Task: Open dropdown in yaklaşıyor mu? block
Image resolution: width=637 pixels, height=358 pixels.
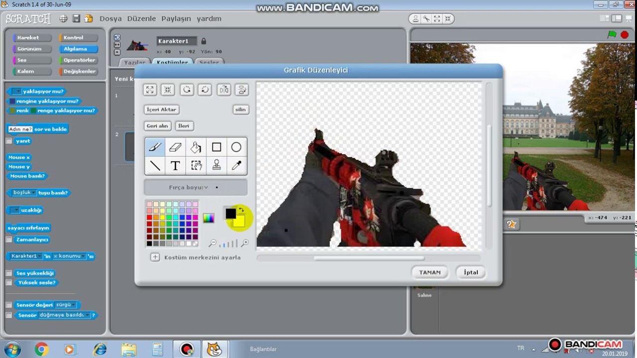Action: [17, 91]
